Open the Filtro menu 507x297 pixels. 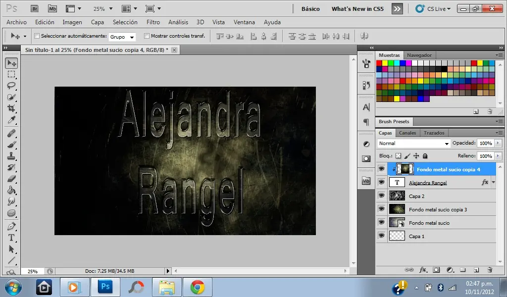point(153,22)
